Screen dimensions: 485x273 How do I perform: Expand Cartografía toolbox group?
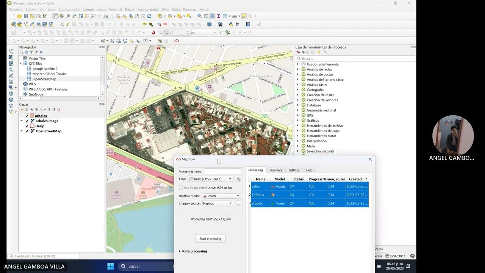[x=298, y=90]
